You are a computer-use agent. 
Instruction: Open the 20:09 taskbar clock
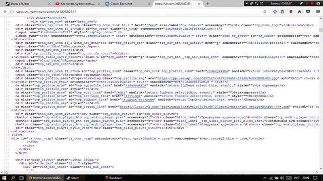click(x=306, y=178)
